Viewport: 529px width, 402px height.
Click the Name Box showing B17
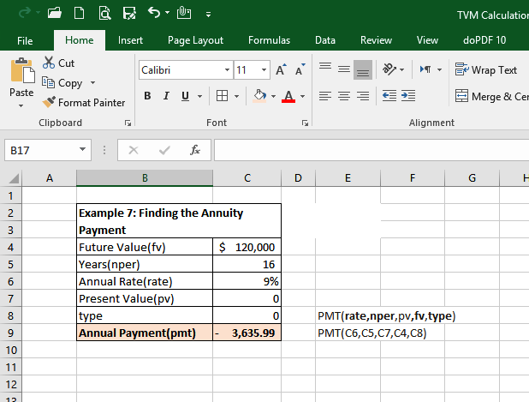coord(40,150)
